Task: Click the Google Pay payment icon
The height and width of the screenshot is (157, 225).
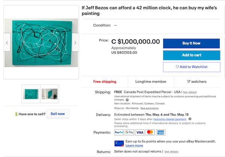Action: [x=129, y=132]
